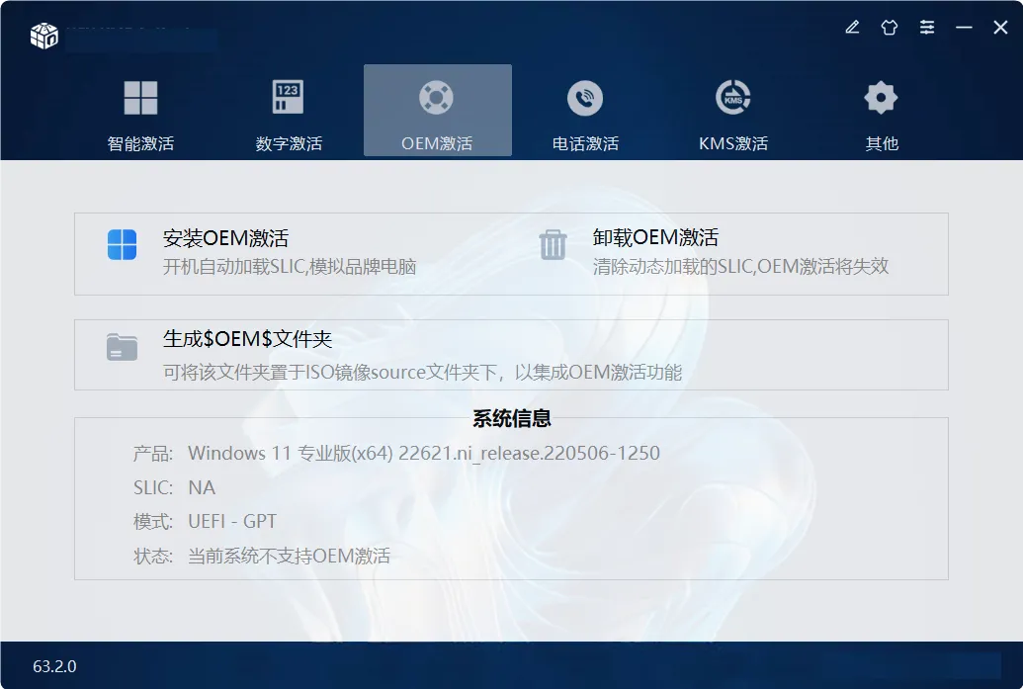Click the mode value UEFI - GPT
1023x689 pixels.
pyautogui.click(x=232, y=521)
